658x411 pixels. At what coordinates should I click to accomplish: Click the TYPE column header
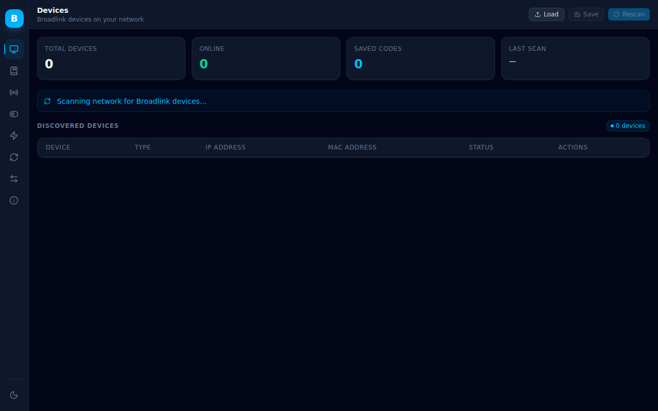(143, 147)
